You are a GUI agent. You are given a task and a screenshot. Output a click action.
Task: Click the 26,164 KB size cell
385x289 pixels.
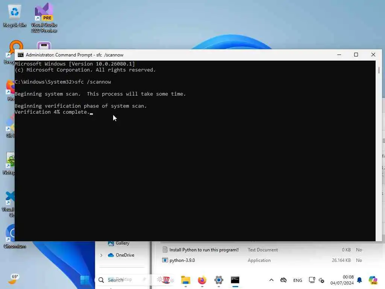341,260
